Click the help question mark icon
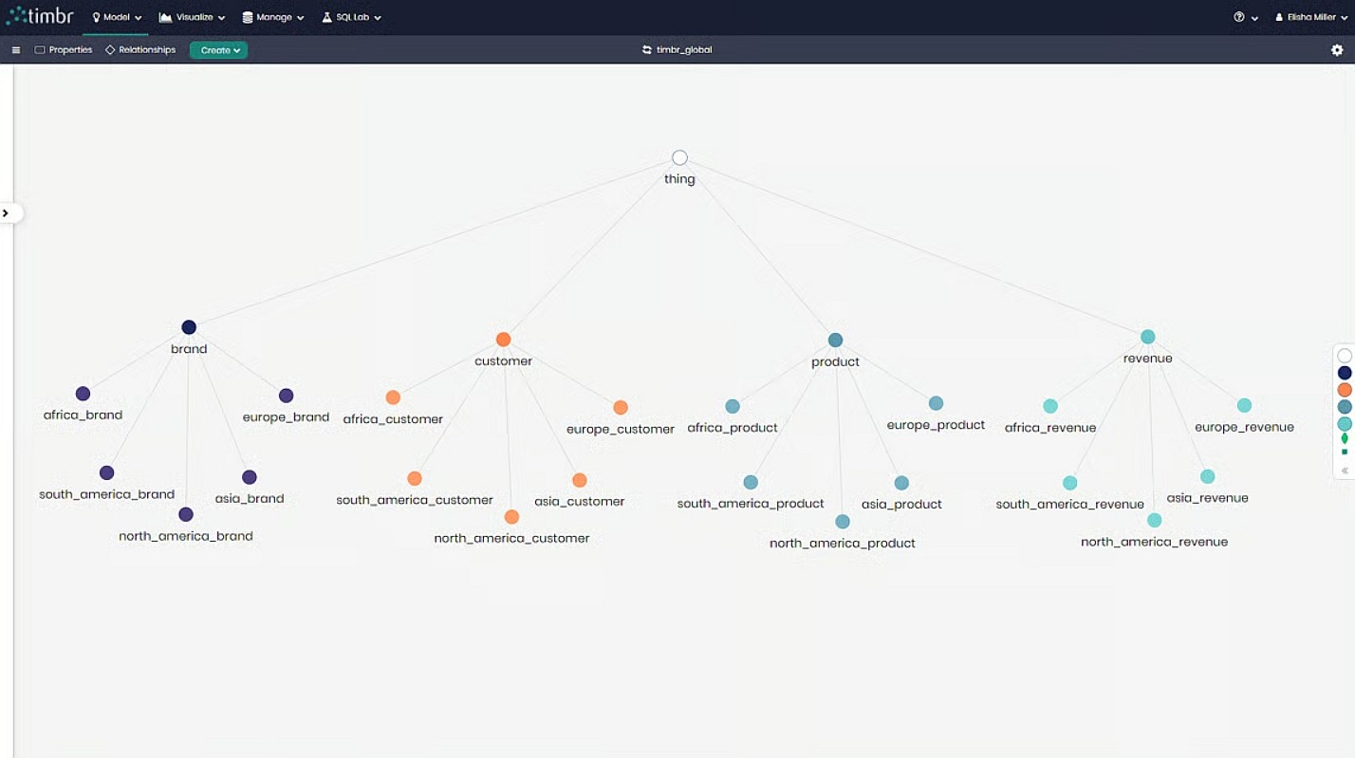Viewport: 1355px width, 758px height. 1239,17
